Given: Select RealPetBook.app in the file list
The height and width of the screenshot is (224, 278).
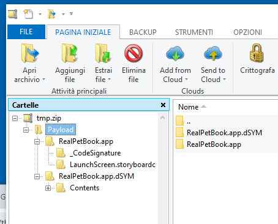Looking at the screenshot, I should (x=214, y=144).
